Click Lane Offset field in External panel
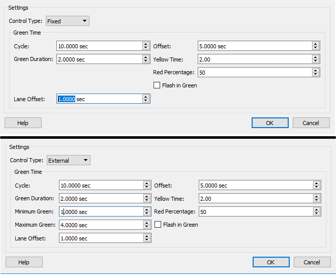336x276 pixels. click(101, 238)
